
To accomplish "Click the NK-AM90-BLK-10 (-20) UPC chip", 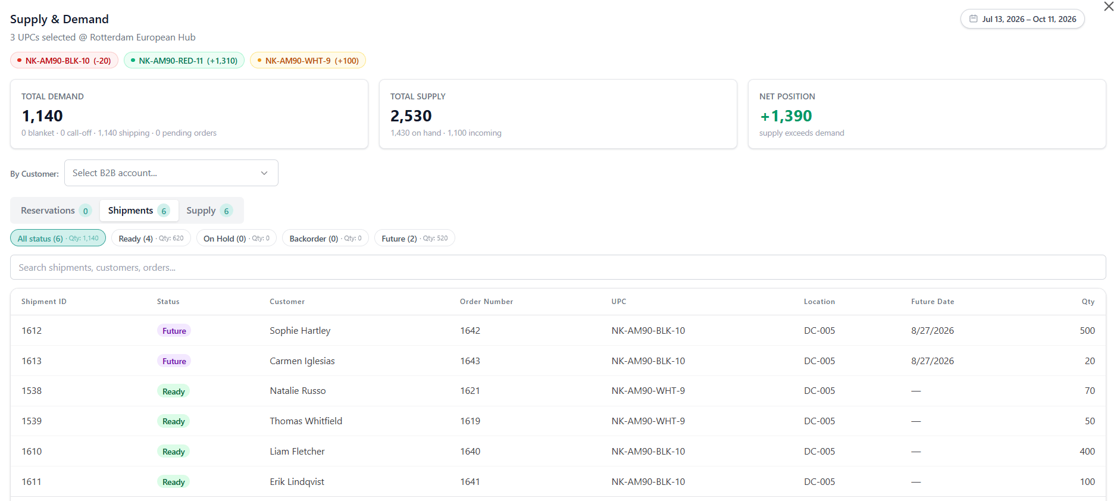I will 64,61.
